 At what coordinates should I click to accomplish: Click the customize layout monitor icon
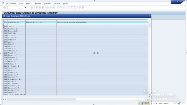tap(83, 7)
